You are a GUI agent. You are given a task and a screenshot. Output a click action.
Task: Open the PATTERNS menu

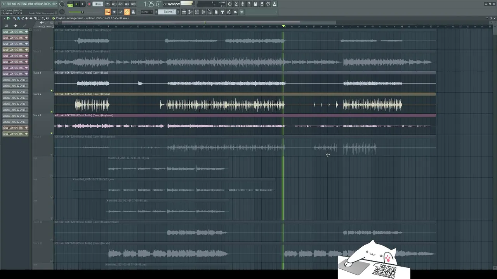point(22,4)
